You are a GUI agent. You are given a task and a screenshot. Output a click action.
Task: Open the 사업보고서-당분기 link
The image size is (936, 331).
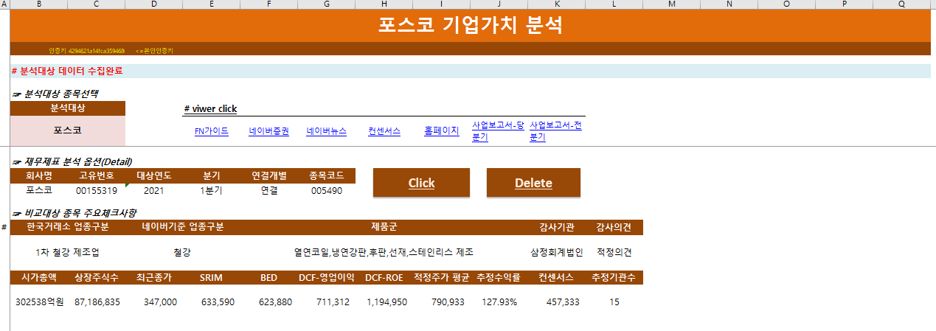click(x=498, y=131)
